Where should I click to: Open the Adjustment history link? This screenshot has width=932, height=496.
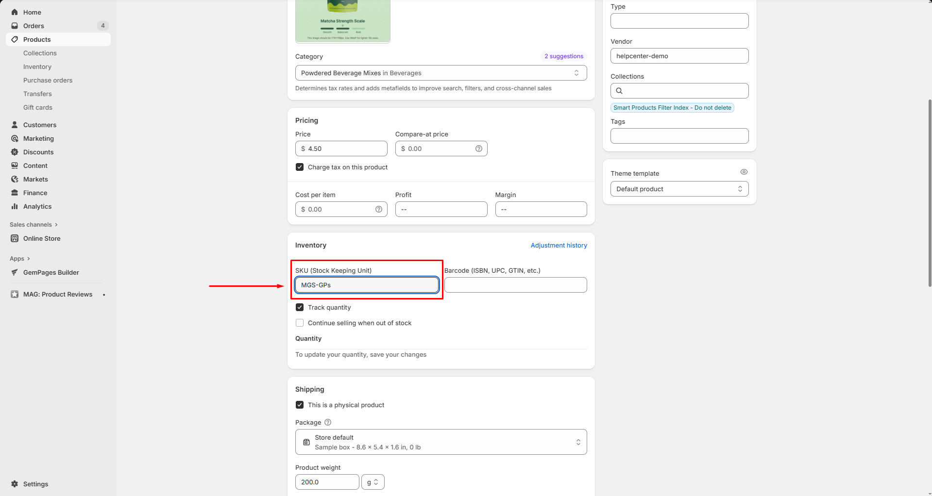pos(559,245)
